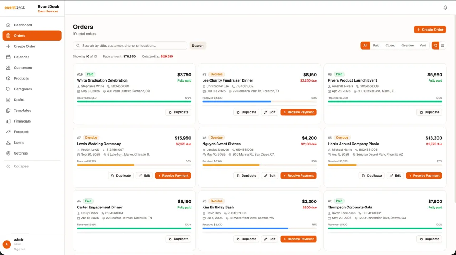Viewport: 456px width, 255px height.
Task: Open Products section
Action: 32,78
